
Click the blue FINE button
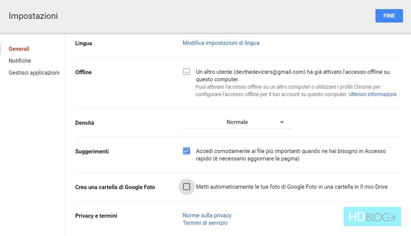pos(389,16)
